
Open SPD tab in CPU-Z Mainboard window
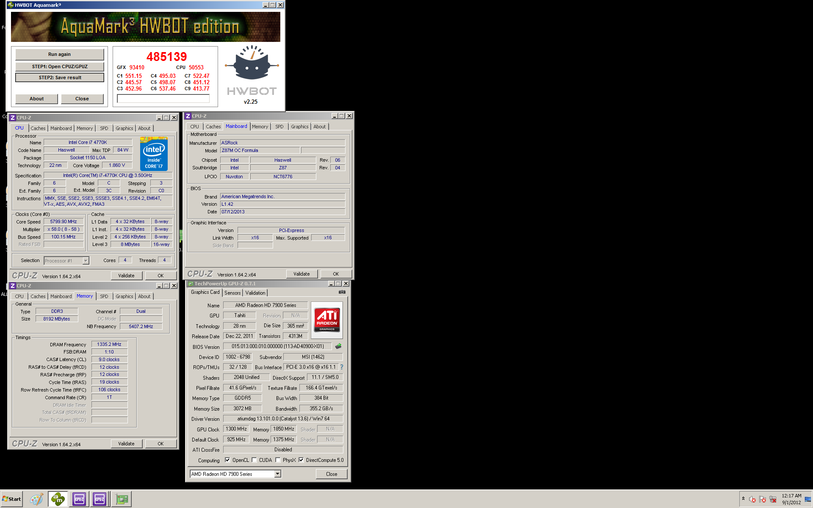279,127
